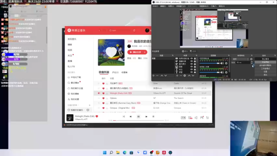Viewport: 277px width, 156px height.
Task: Move selected OBS source down
Action: pos(193,76)
